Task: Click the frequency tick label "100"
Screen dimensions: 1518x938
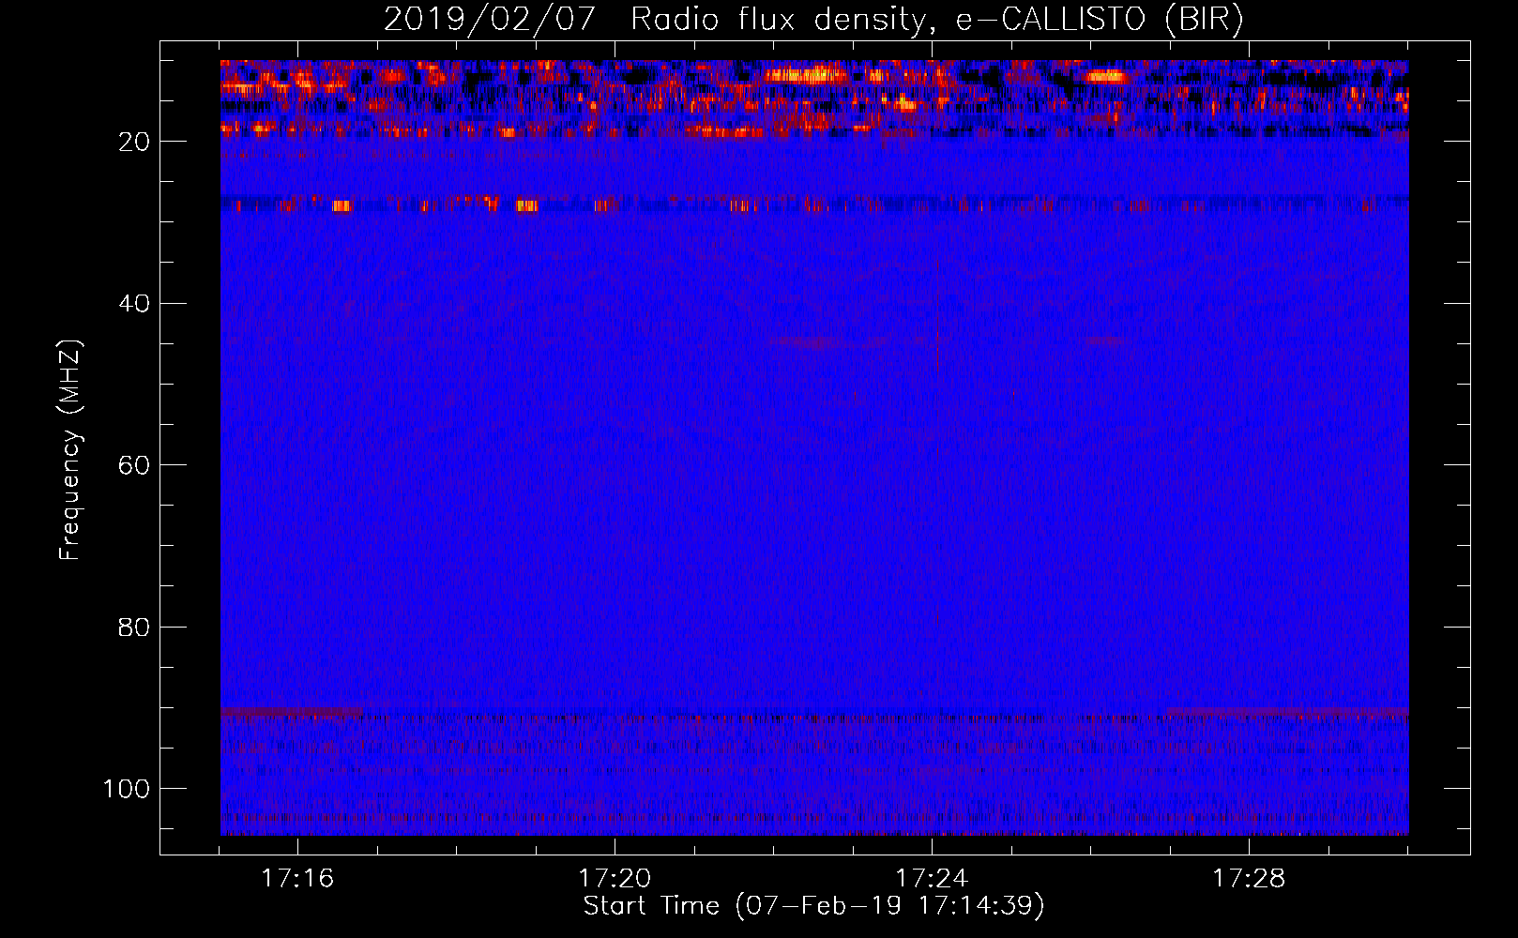Action: (x=127, y=789)
